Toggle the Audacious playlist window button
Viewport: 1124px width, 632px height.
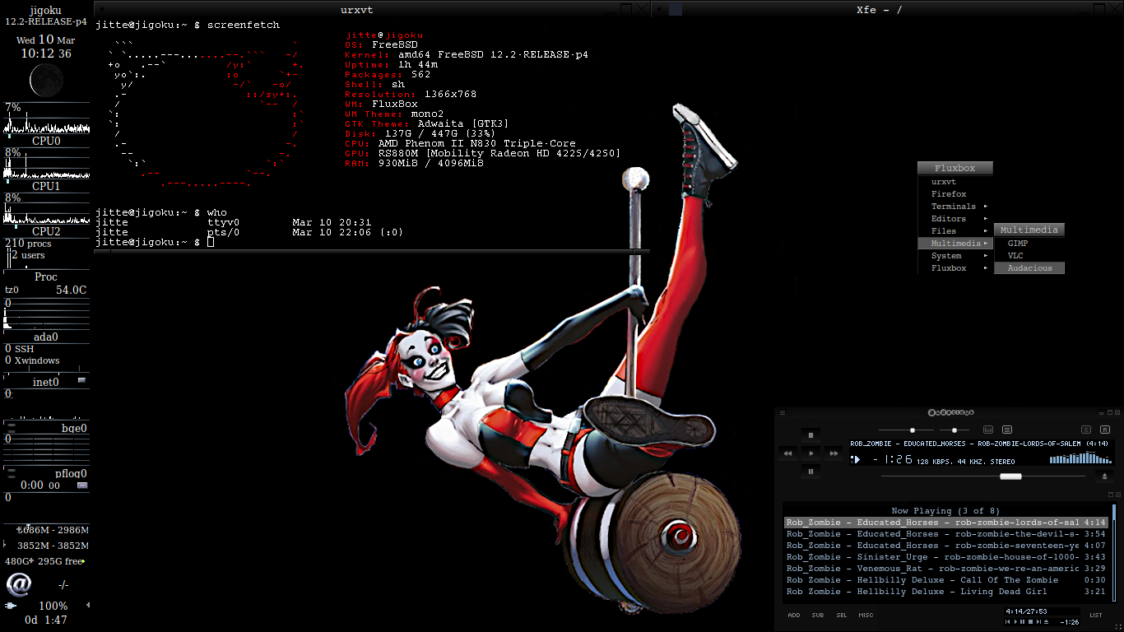coord(1007,430)
